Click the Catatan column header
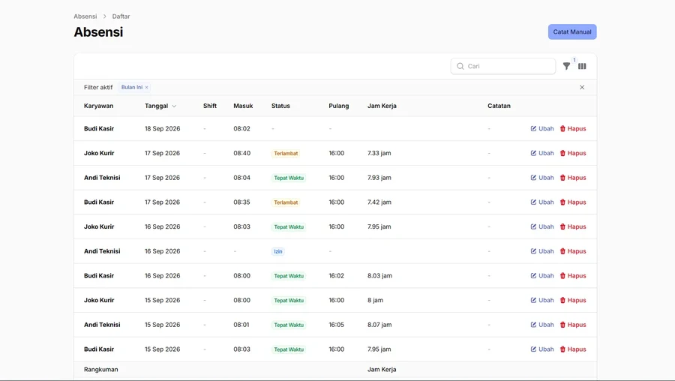Viewport: 675px width, 381px height. (499, 106)
